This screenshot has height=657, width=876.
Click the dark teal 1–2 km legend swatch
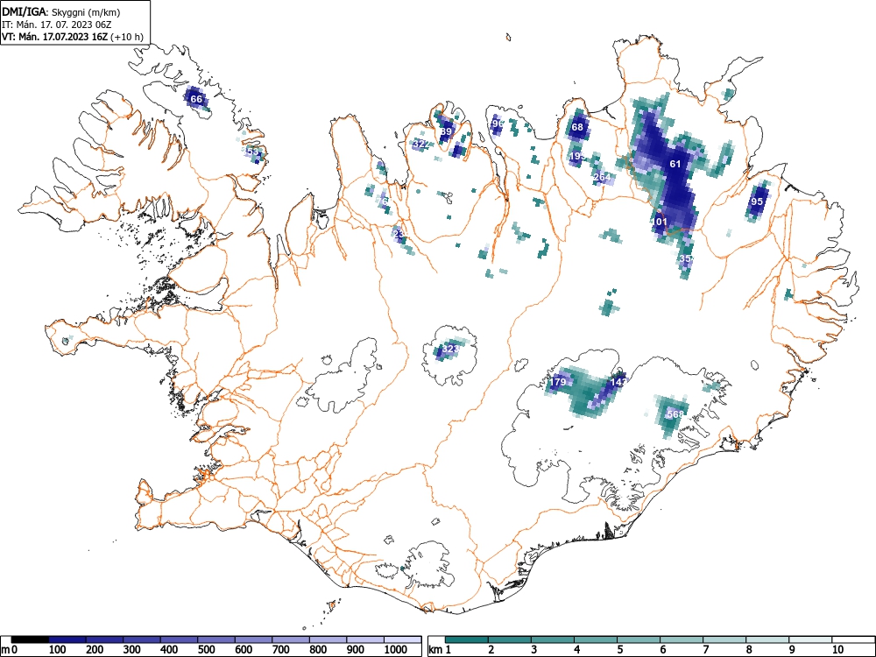(467, 639)
